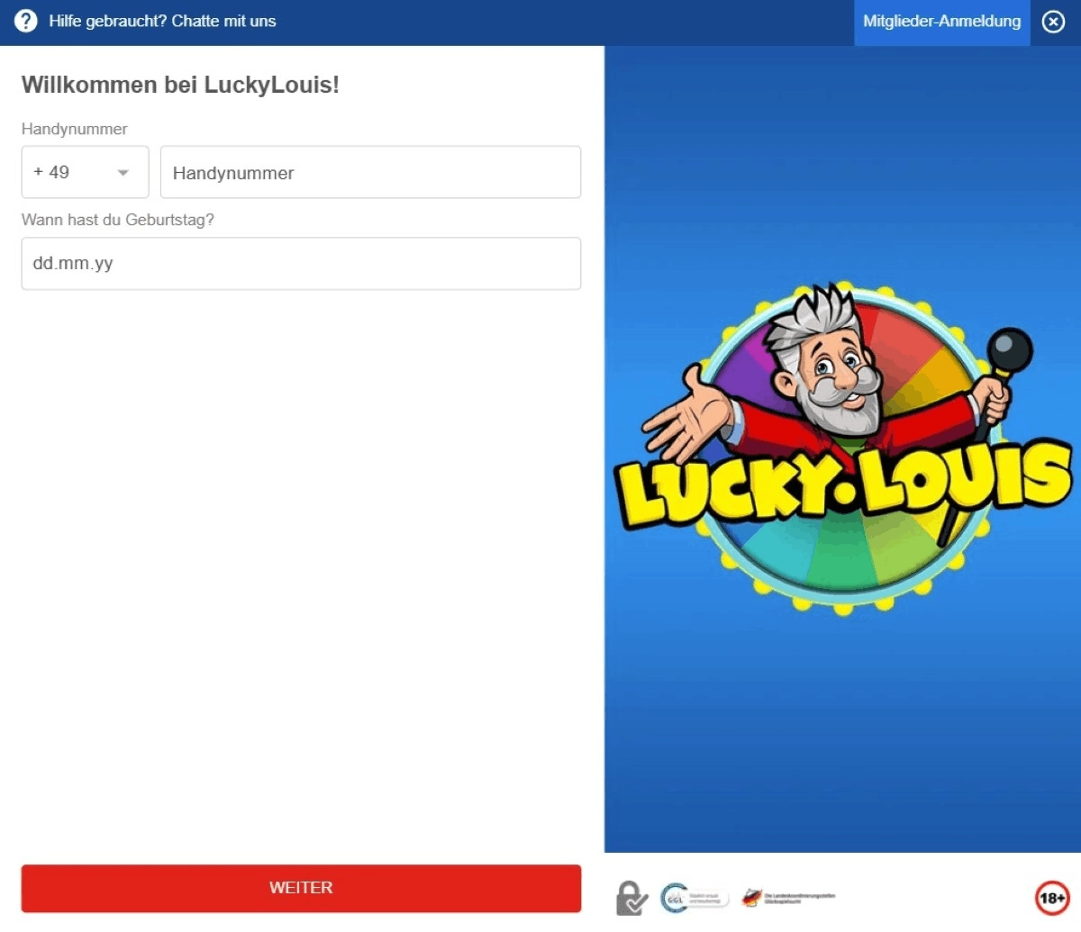This screenshot has width=1081, height=932.
Task: Click the GGL certification logo
Action: click(695, 898)
